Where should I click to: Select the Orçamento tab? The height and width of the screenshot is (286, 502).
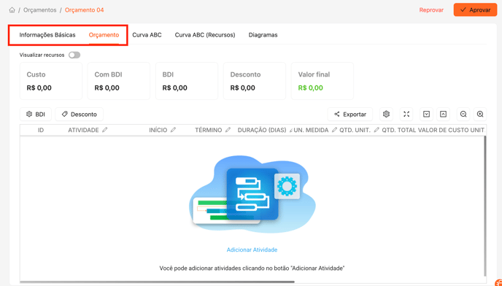104,35
